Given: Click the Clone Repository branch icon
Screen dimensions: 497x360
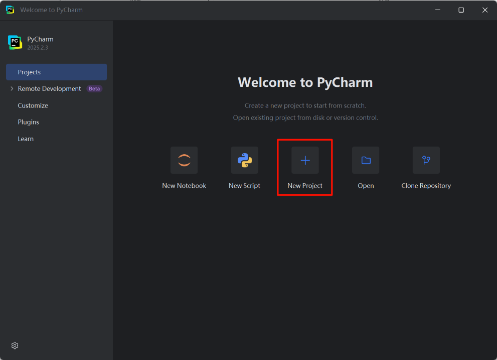Looking at the screenshot, I should [426, 160].
